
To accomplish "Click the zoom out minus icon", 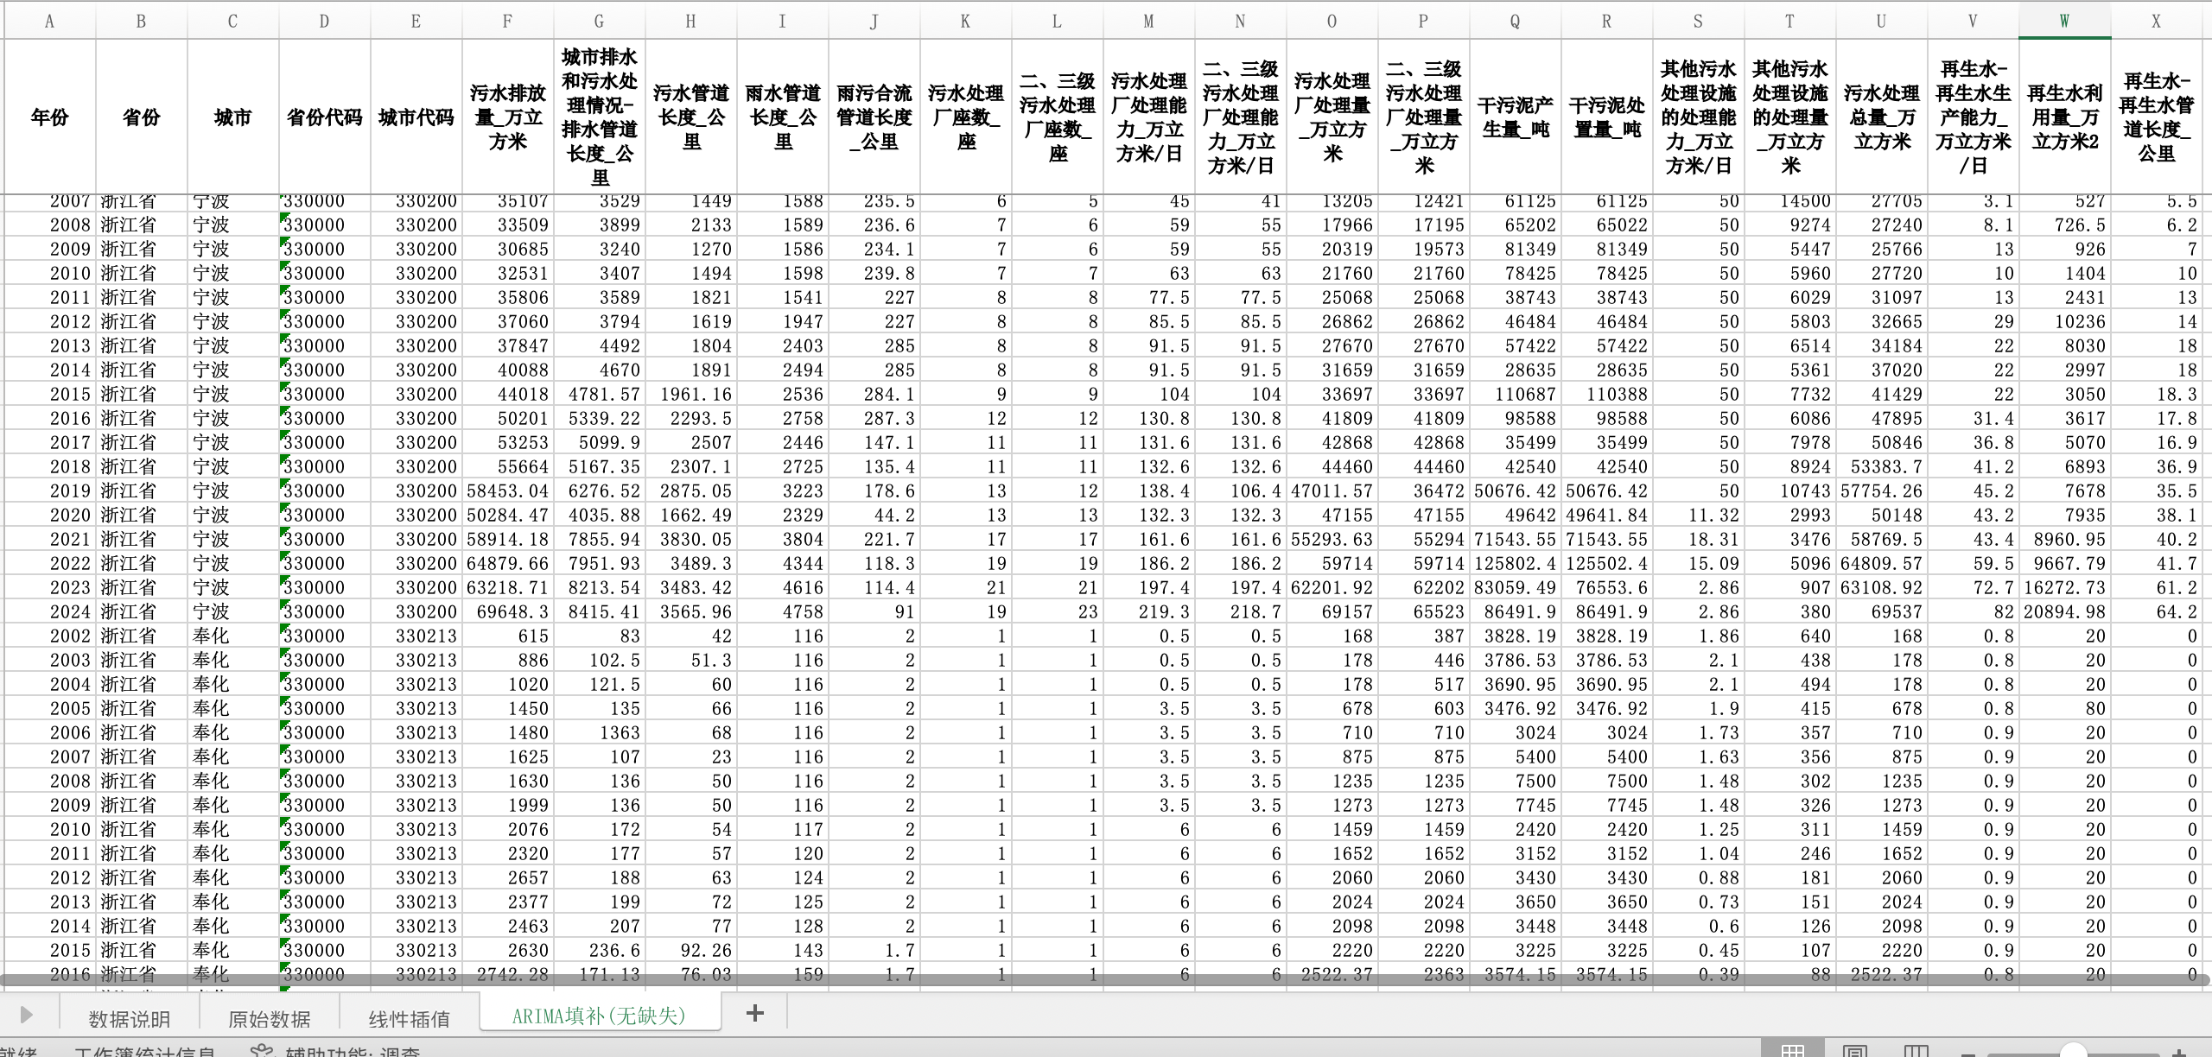I will (1968, 1054).
